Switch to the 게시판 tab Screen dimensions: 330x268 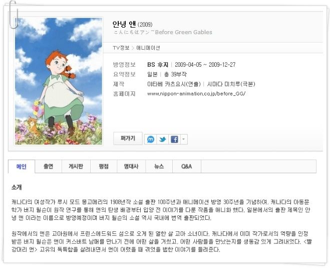click(76, 167)
